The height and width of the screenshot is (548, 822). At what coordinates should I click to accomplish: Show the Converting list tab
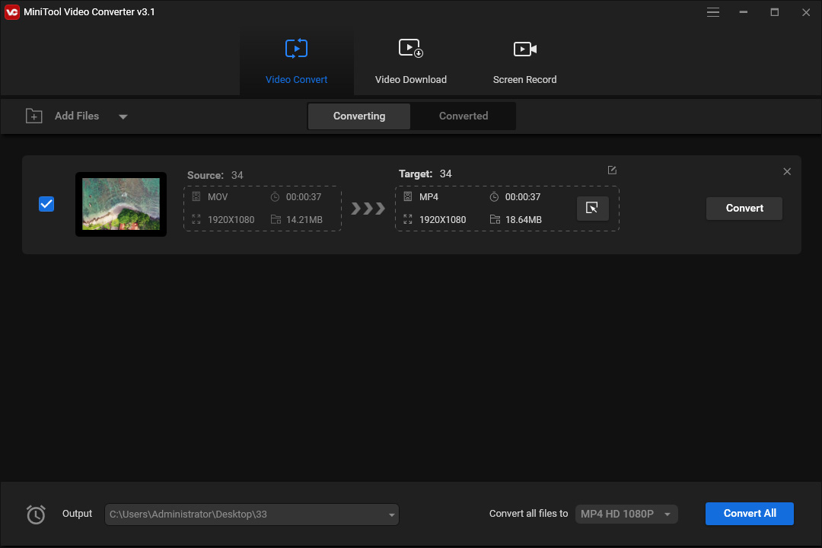(359, 116)
